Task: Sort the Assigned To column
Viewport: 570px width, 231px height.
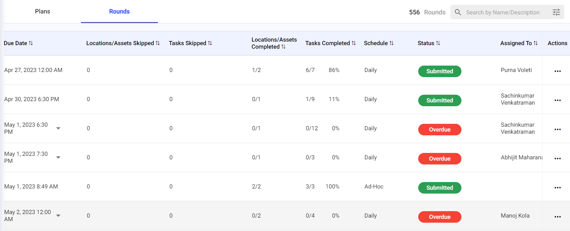Action: (535, 43)
